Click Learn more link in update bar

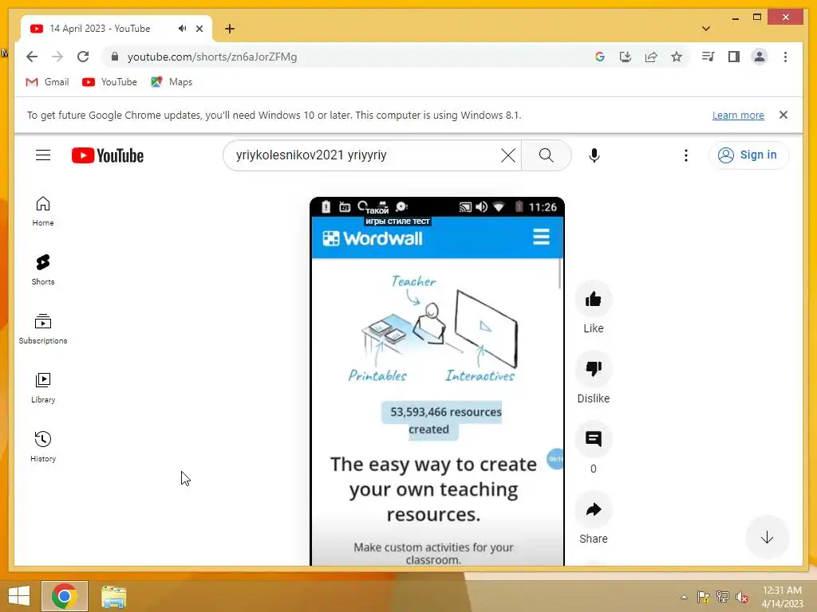pyautogui.click(x=738, y=115)
